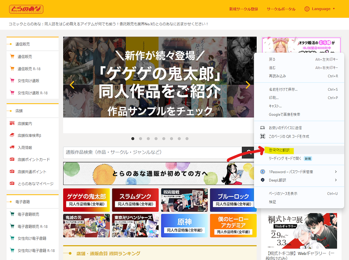Click the 店舗共通ポイント card icon

[x=12, y=171]
